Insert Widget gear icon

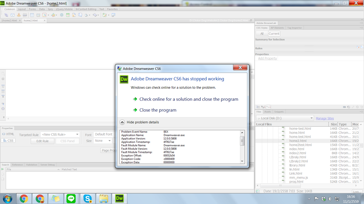pos(62,15)
